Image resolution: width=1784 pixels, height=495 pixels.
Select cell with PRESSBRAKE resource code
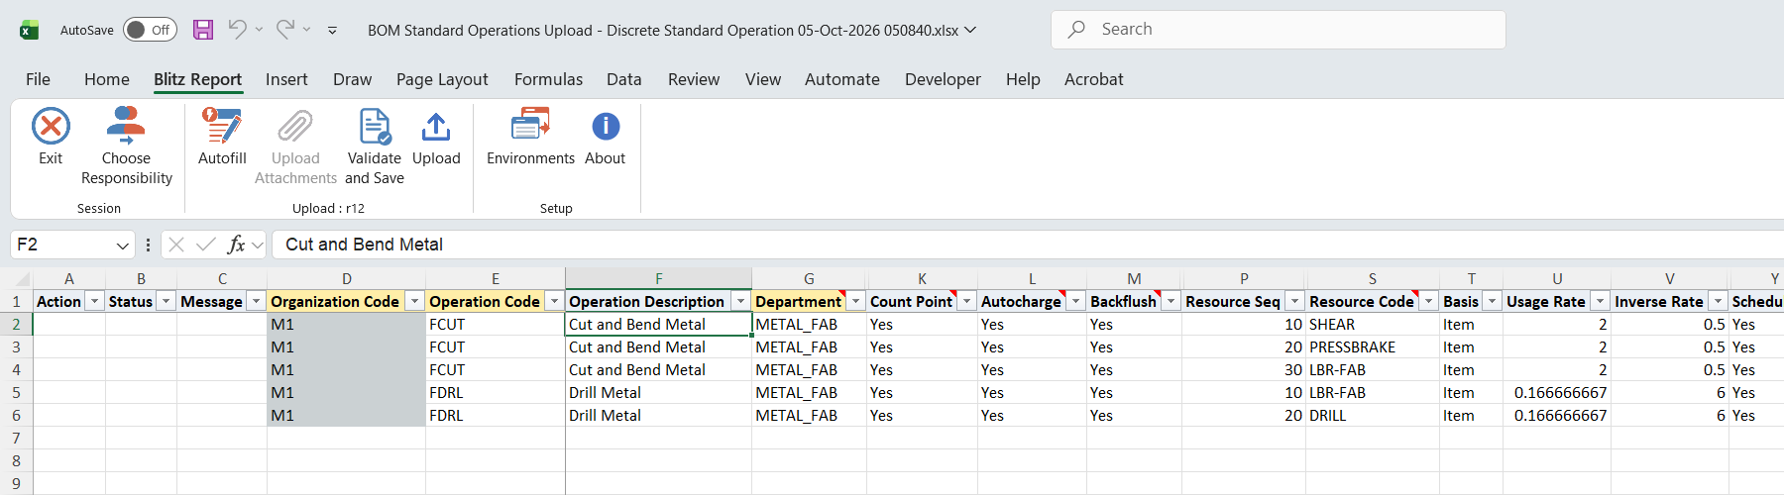point(1372,347)
